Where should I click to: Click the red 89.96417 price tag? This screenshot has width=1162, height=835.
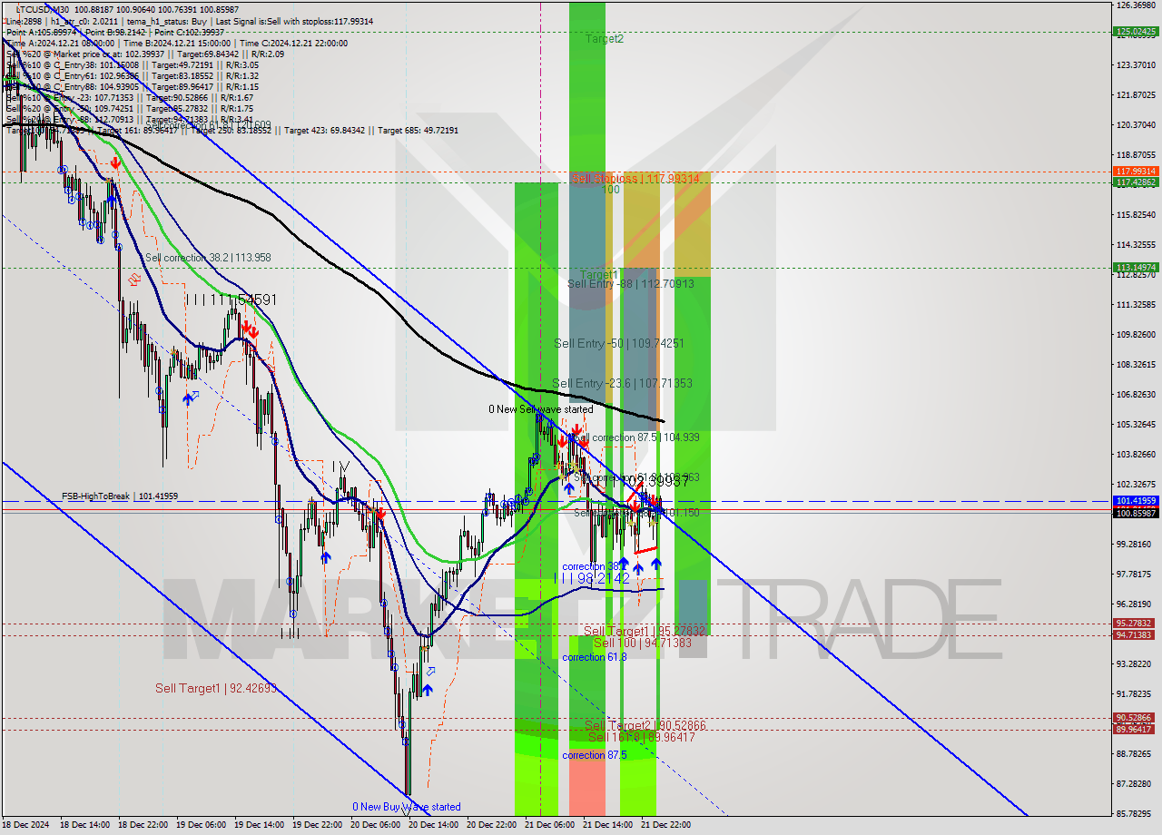pos(1136,730)
